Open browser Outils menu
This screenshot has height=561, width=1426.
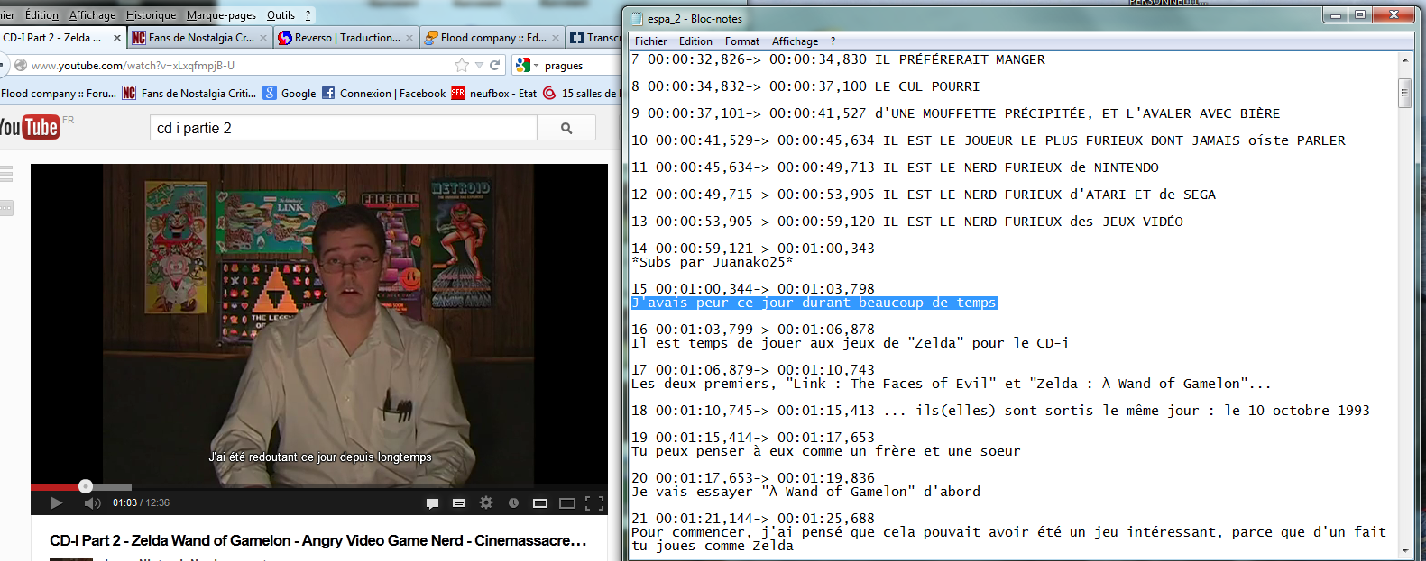coord(281,15)
